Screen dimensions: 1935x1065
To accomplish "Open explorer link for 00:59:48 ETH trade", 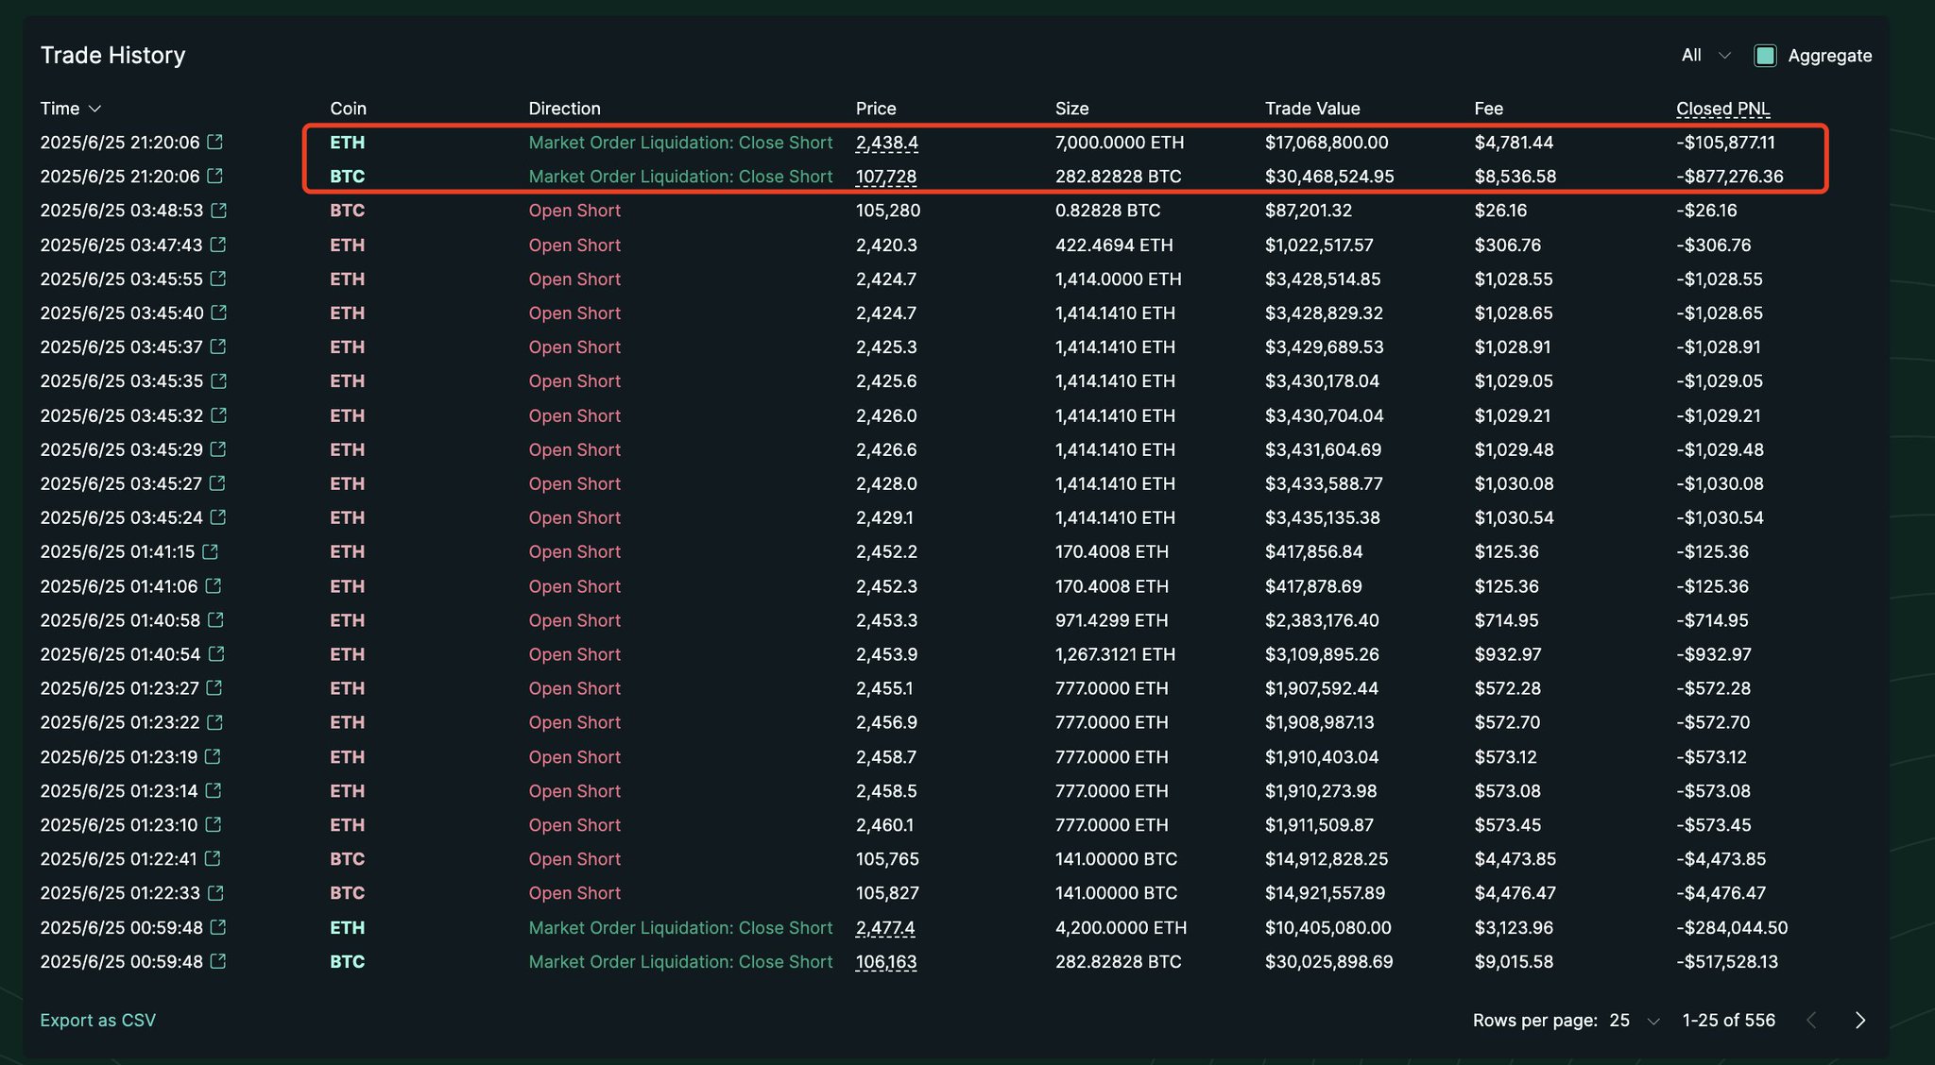I will point(218,928).
